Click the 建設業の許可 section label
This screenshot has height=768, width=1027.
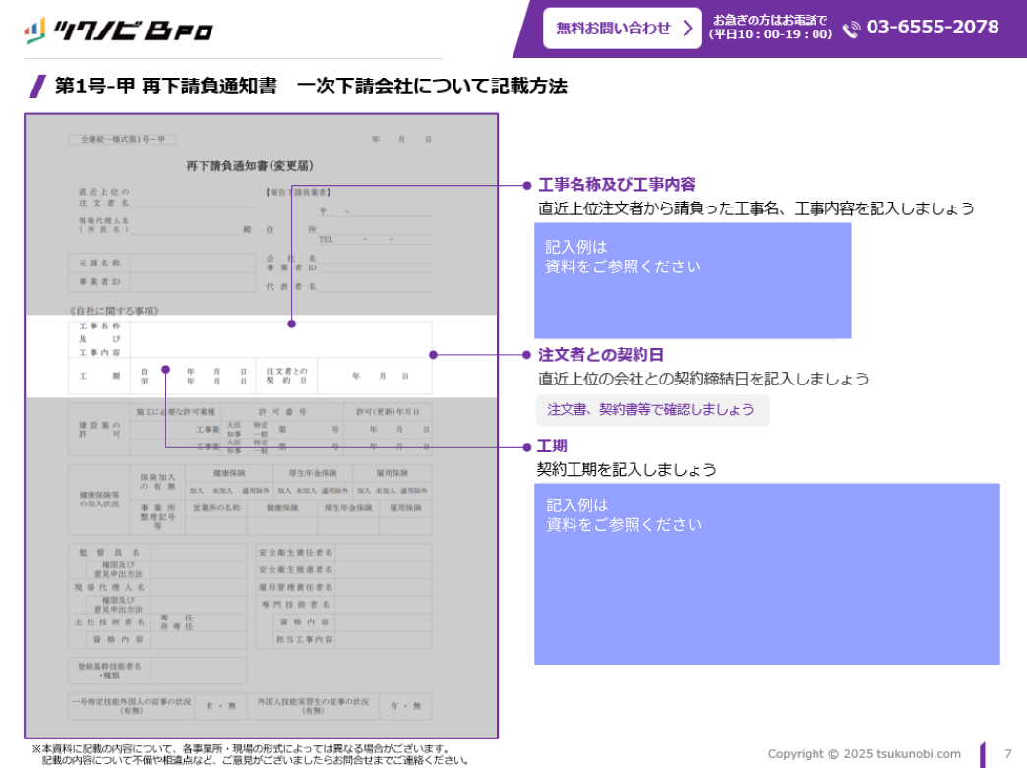pyautogui.click(x=99, y=430)
